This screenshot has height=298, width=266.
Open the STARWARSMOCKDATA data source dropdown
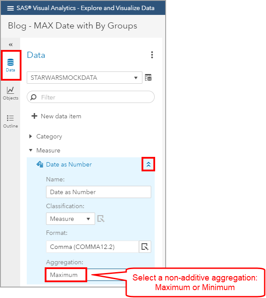point(85,78)
